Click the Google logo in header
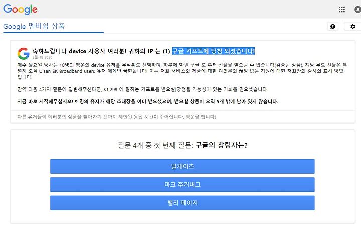The height and width of the screenshot is (228, 361). coord(20,9)
